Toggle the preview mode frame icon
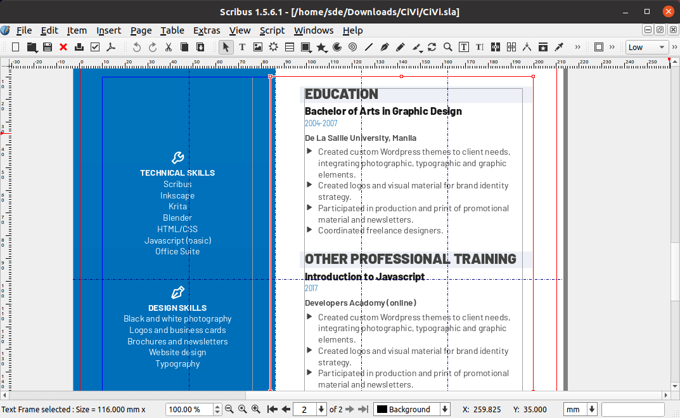This screenshot has height=418, width=680. coord(599,48)
